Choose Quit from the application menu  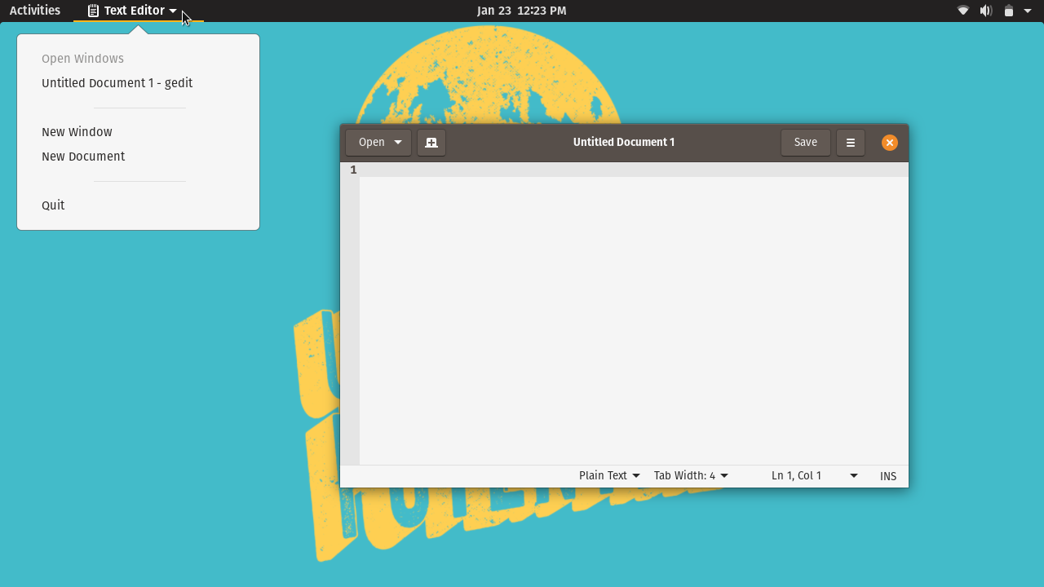click(53, 205)
